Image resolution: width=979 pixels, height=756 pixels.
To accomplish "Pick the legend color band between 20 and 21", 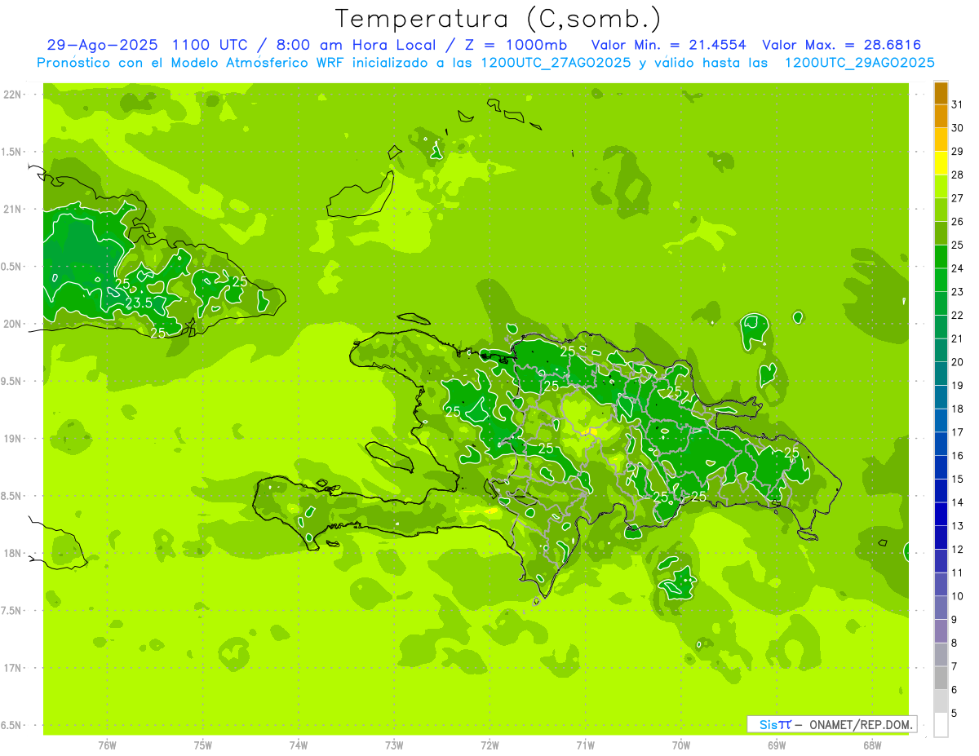I will pos(941,350).
